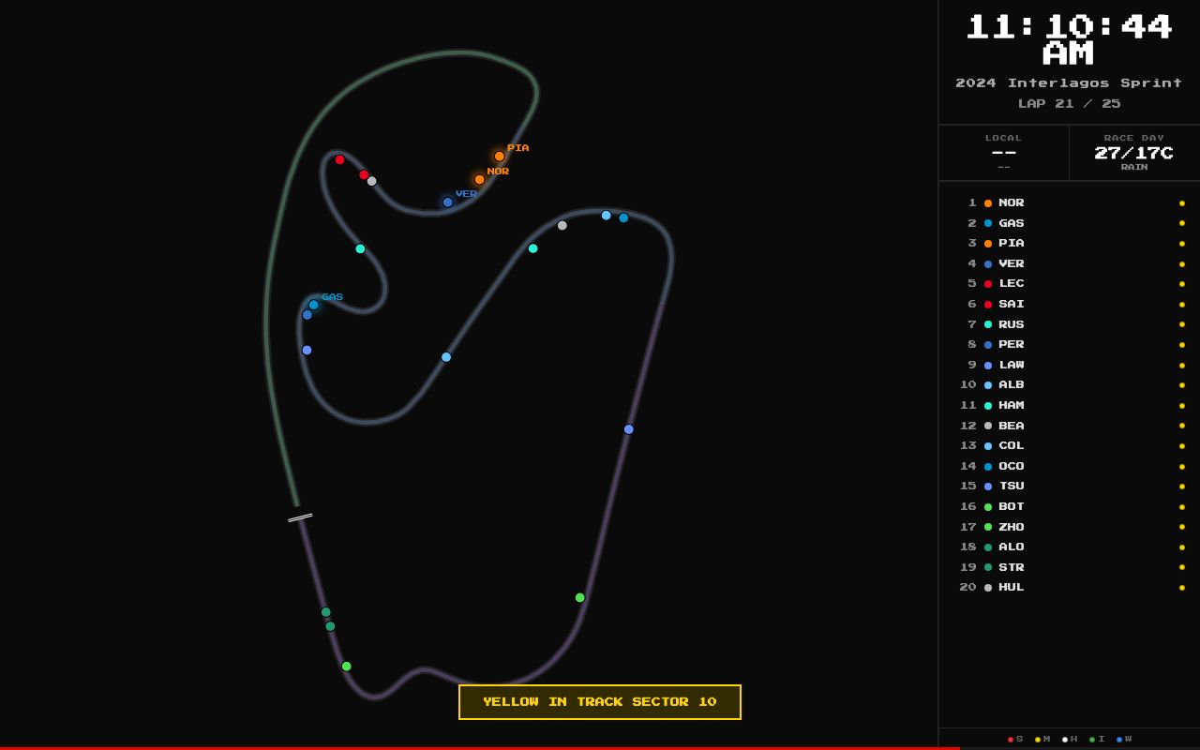Screen dimensions: 1200x750
Task: Select the Medium tire yellow legend dot
Action: (x=1038, y=739)
